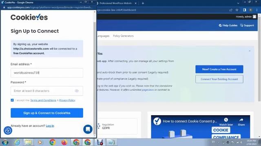Screen dimensions: 261x146
Task: Focus the Password input field
Action: point(47,91)
